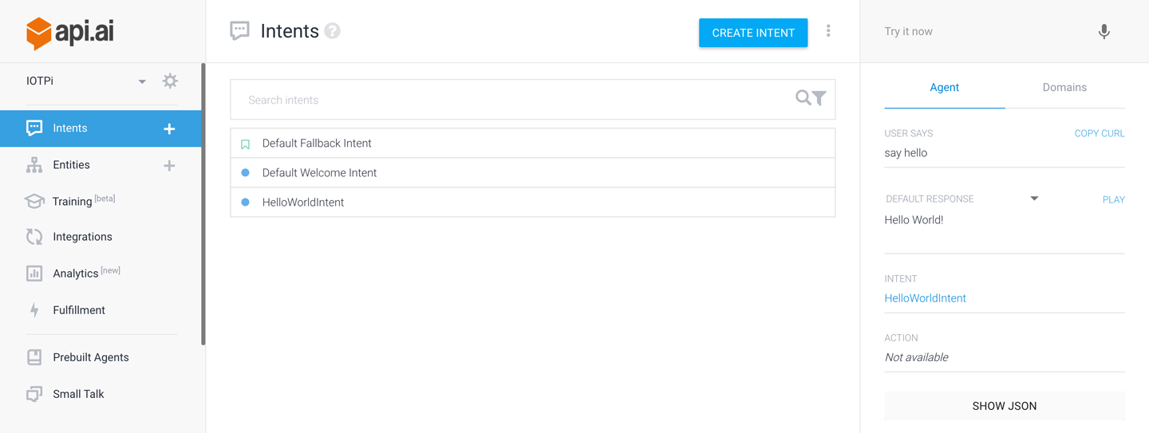The width and height of the screenshot is (1149, 433).
Task: Click the Search intents input field
Action: [x=511, y=100]
